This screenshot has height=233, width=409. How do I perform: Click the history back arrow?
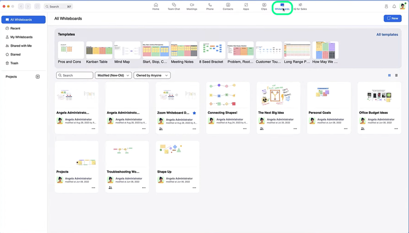pyautogui.click(x=21, y=6)
